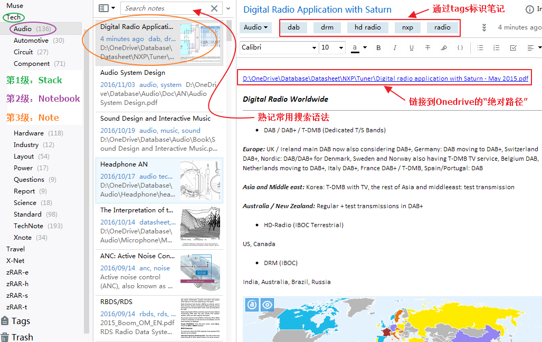
Task: Select the highlighter tool
Action: click(x=444, y=47)
